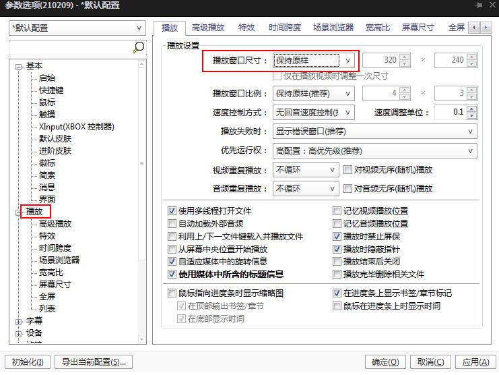Switch to the 场景浏览器 tab
Viewport: 499px width, 375px height.
tap(333, 28)
